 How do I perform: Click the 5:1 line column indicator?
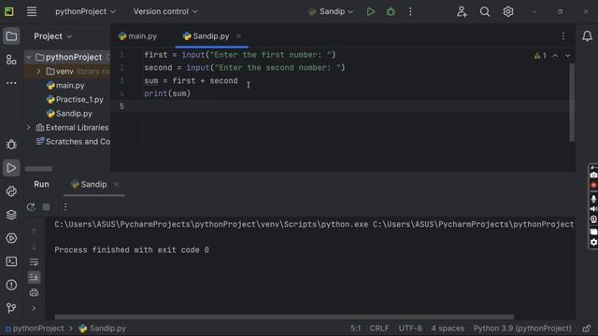(x=355, y=329)
